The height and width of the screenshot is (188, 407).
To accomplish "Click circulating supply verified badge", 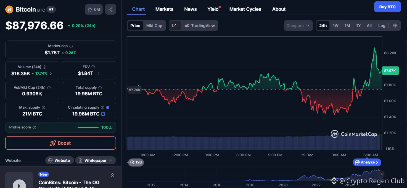I will [x=108, y=108].
